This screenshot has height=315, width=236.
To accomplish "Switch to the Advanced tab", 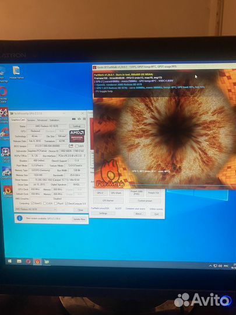I will pos(42,120).
